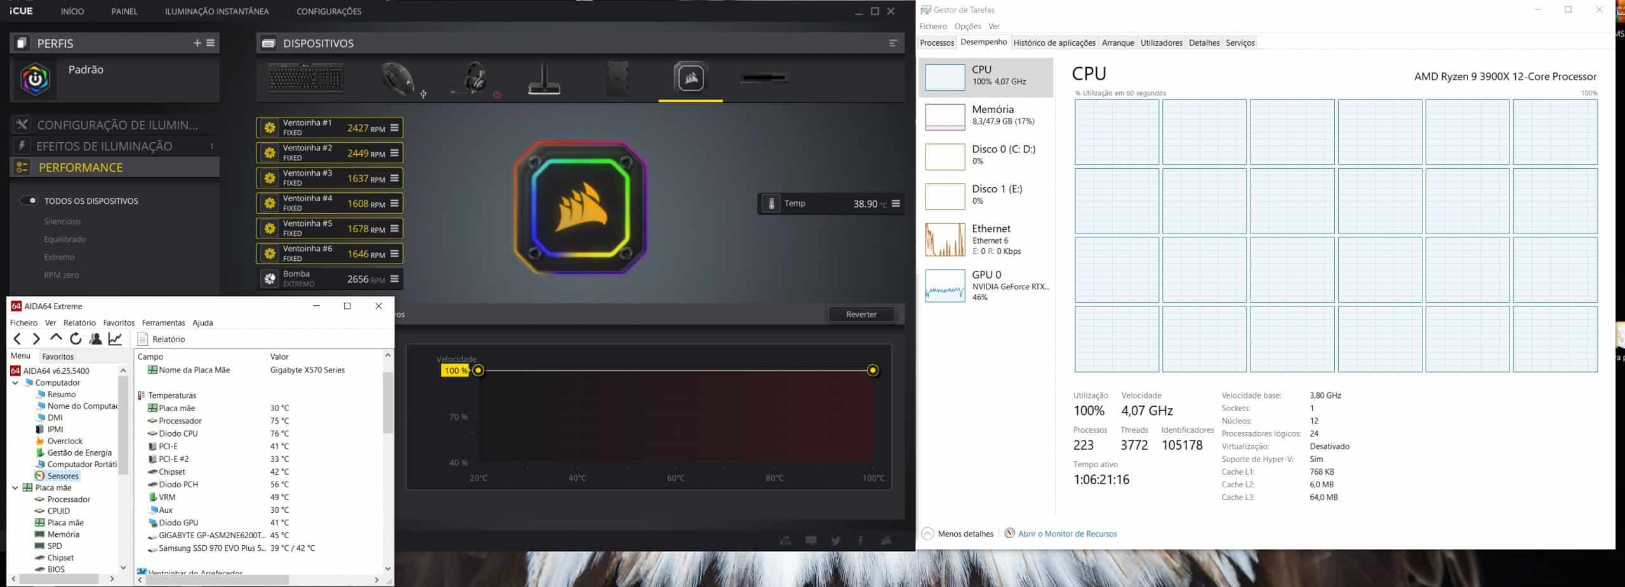This screenshot has height=587, width=1625.
Task: Open AIDA64 Ferramentas menu
Action: pyautogui.click(x=163, y=322)
